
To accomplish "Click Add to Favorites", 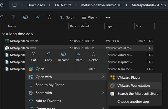I will pyautogui.click(x=48, y=101).
